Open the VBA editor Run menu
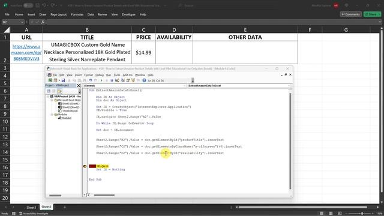 click(x=109, y=75)
